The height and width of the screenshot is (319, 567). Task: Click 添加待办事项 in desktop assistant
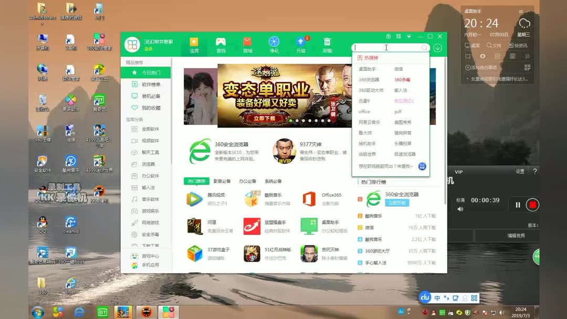click(x=481, y=68)
